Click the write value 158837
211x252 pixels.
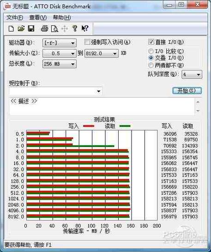[169, 210]
